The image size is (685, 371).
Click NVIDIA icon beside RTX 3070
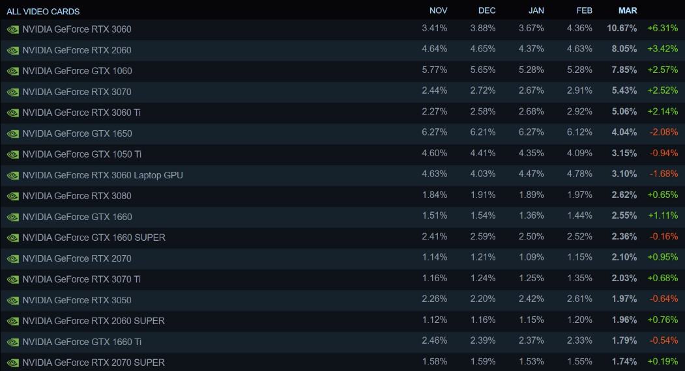[13, 92]
